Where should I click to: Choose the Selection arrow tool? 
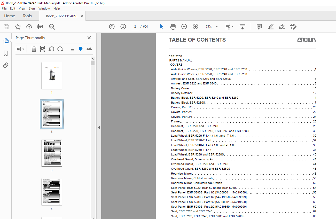pos(162,27)
